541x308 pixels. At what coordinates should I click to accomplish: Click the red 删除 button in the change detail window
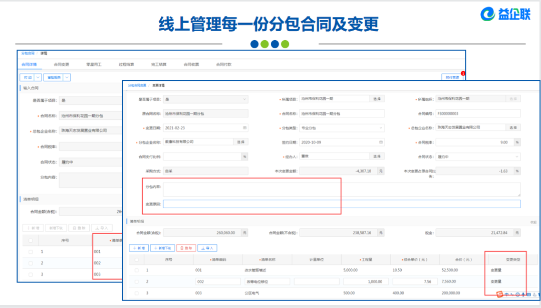point(186,248)
